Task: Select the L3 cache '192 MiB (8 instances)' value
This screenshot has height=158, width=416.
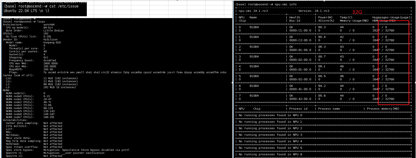Action: (60, 87)
